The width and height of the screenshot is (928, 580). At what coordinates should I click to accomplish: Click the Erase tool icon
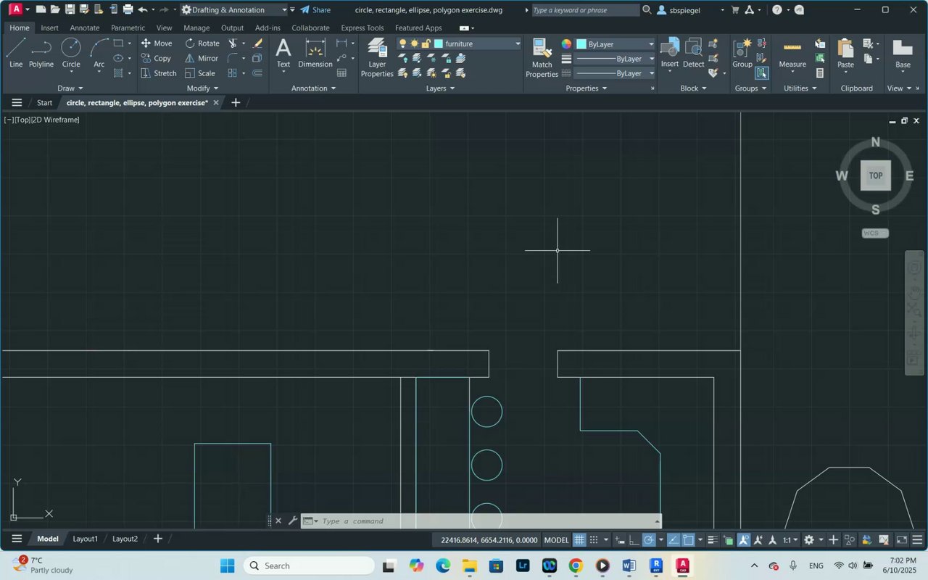coord(257,43)
